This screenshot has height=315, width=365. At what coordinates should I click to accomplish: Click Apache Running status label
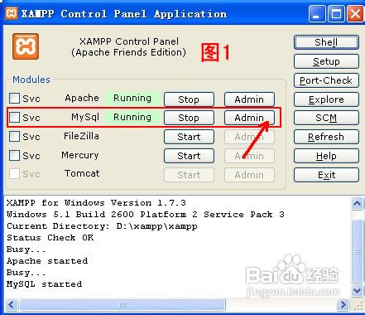[132, 98]
